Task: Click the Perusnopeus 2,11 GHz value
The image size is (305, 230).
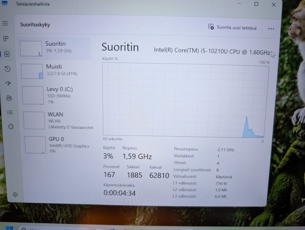Action: tap(226, 150)
